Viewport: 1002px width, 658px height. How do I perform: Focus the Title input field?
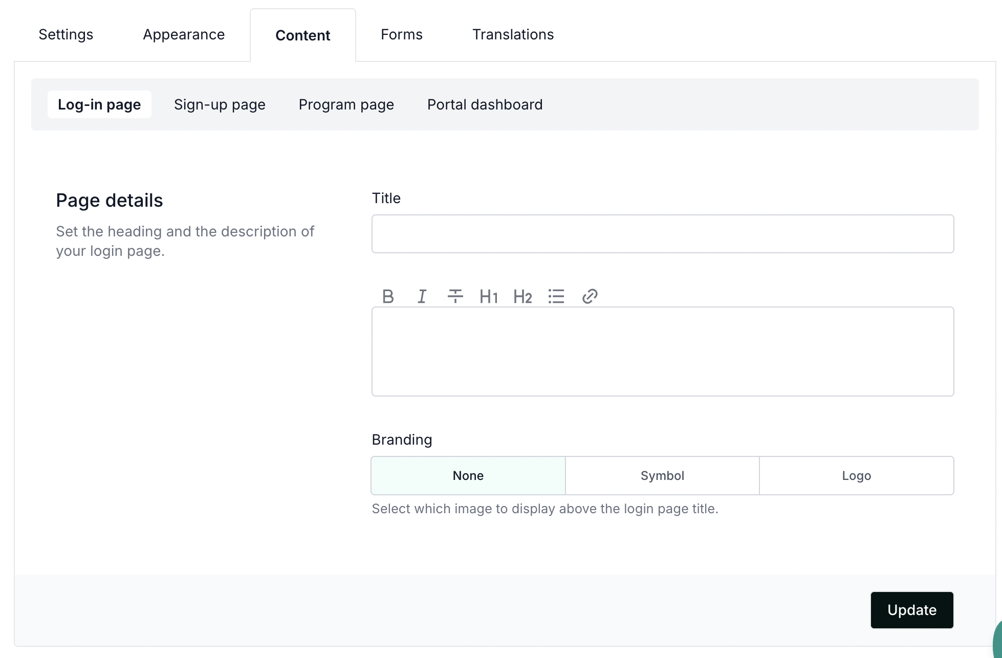point(663,234)
